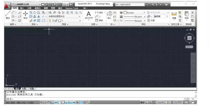209x109 pixels.
Task: Click the binoculars search icon
Action: click(147, 5)
